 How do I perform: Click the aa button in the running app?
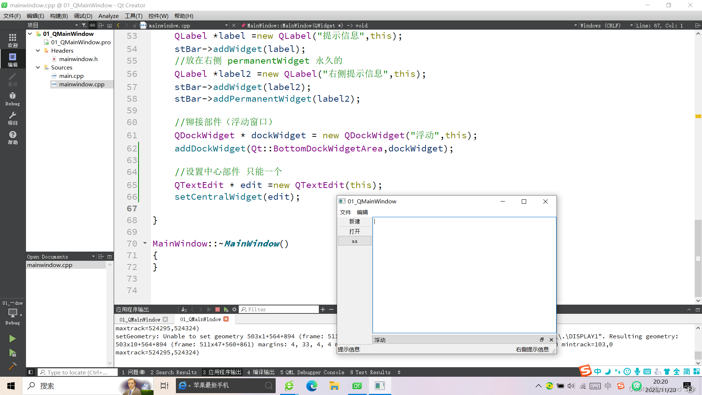point(354,241)
